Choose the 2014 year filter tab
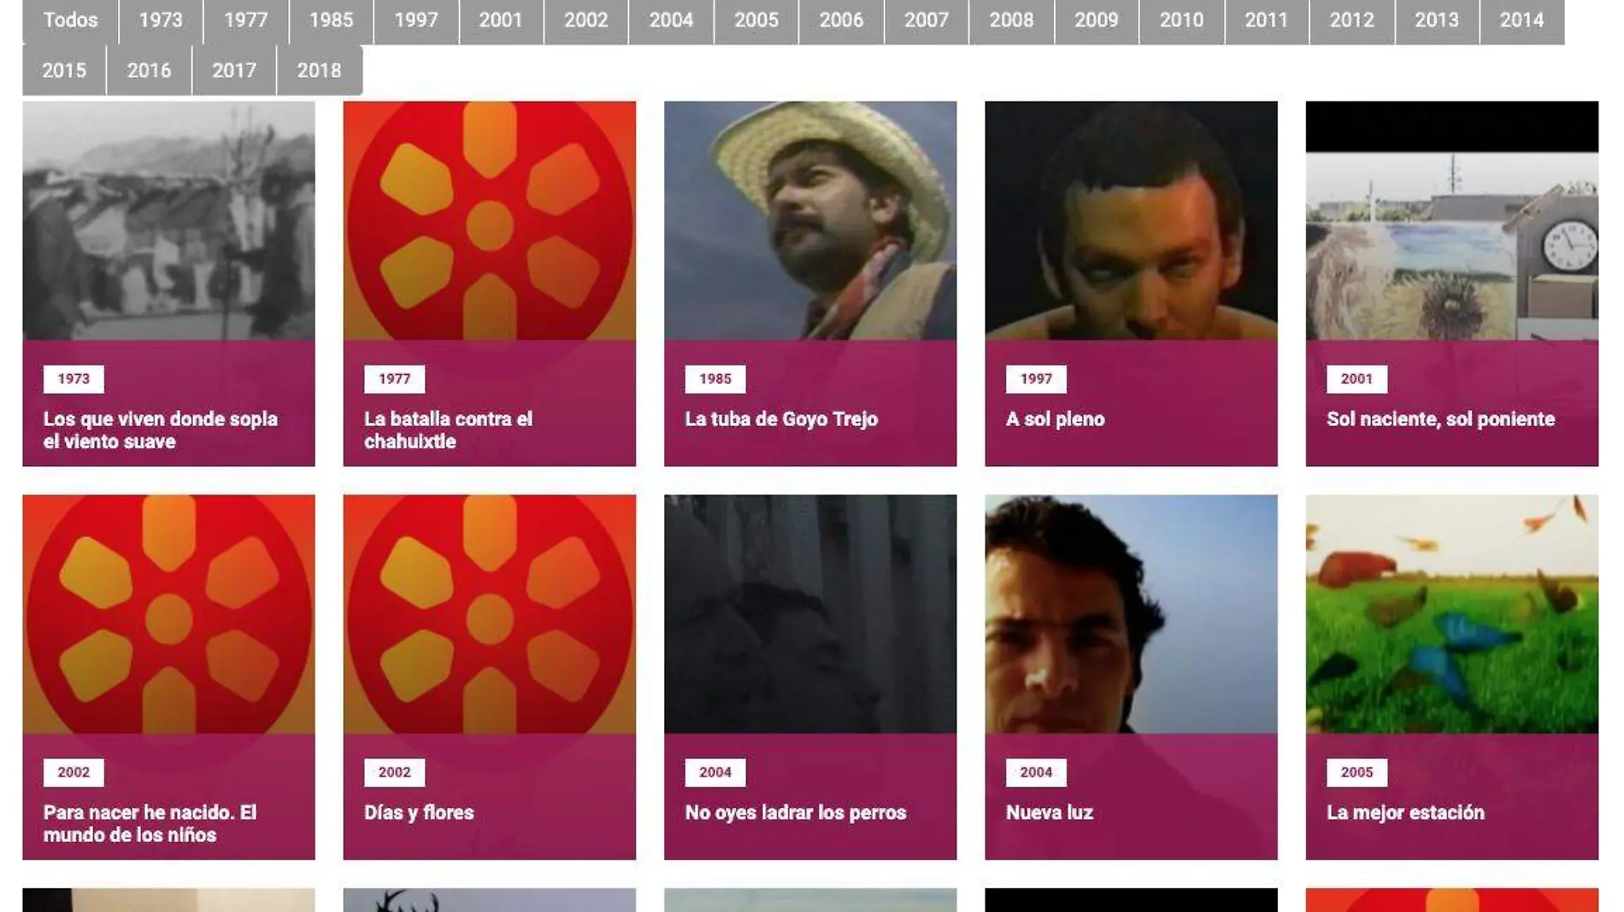 coord(1521,20)
